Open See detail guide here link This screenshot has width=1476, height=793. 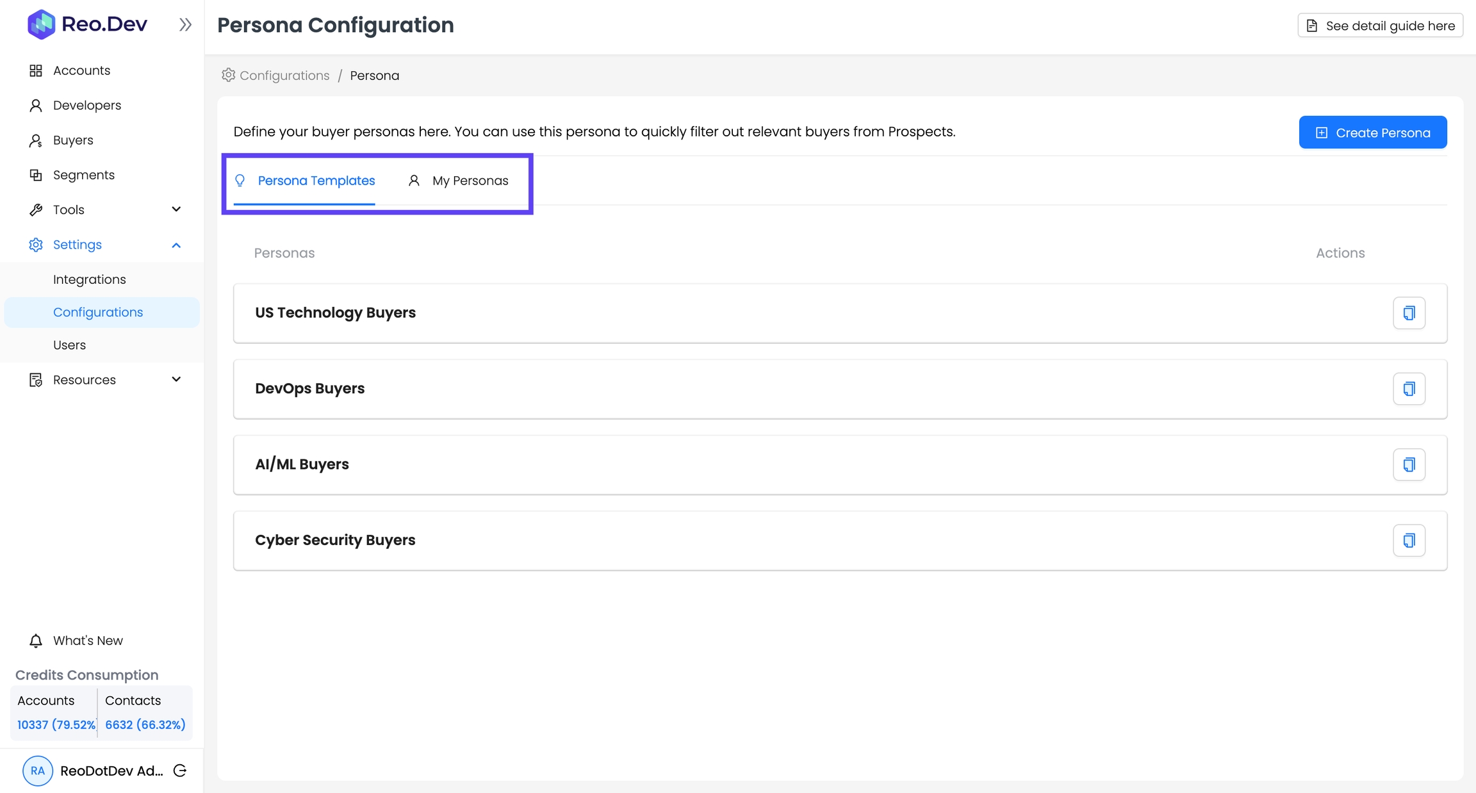[1381, 26]
